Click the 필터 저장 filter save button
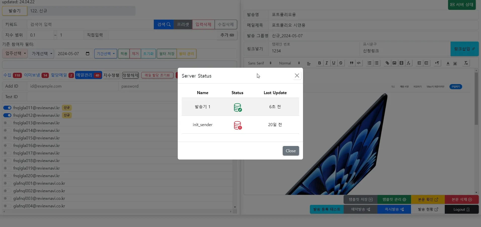Screen dimensions: 481x227 (167, 54)
